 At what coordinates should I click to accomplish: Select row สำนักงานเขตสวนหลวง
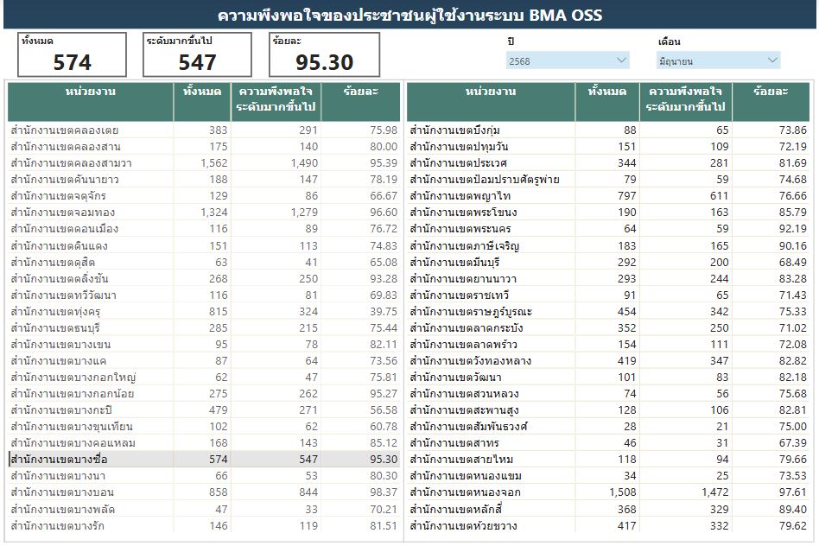pos(608,393)
